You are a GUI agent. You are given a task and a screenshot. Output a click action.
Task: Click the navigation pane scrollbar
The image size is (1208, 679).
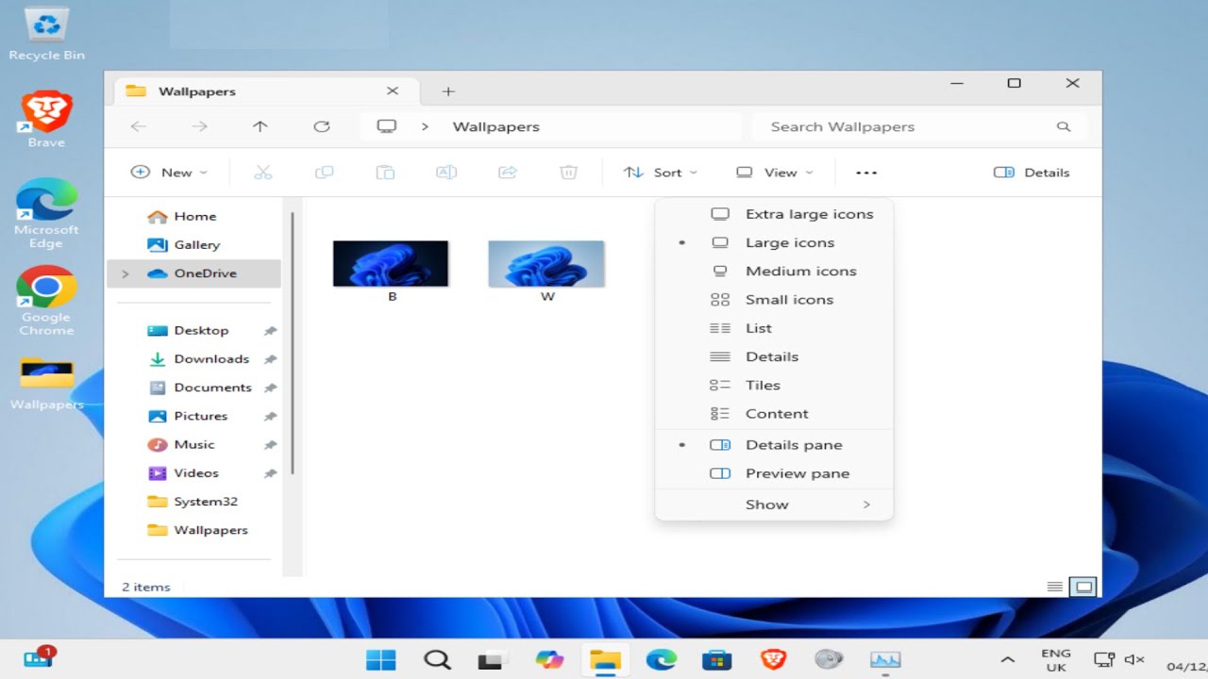coord(293,343)
